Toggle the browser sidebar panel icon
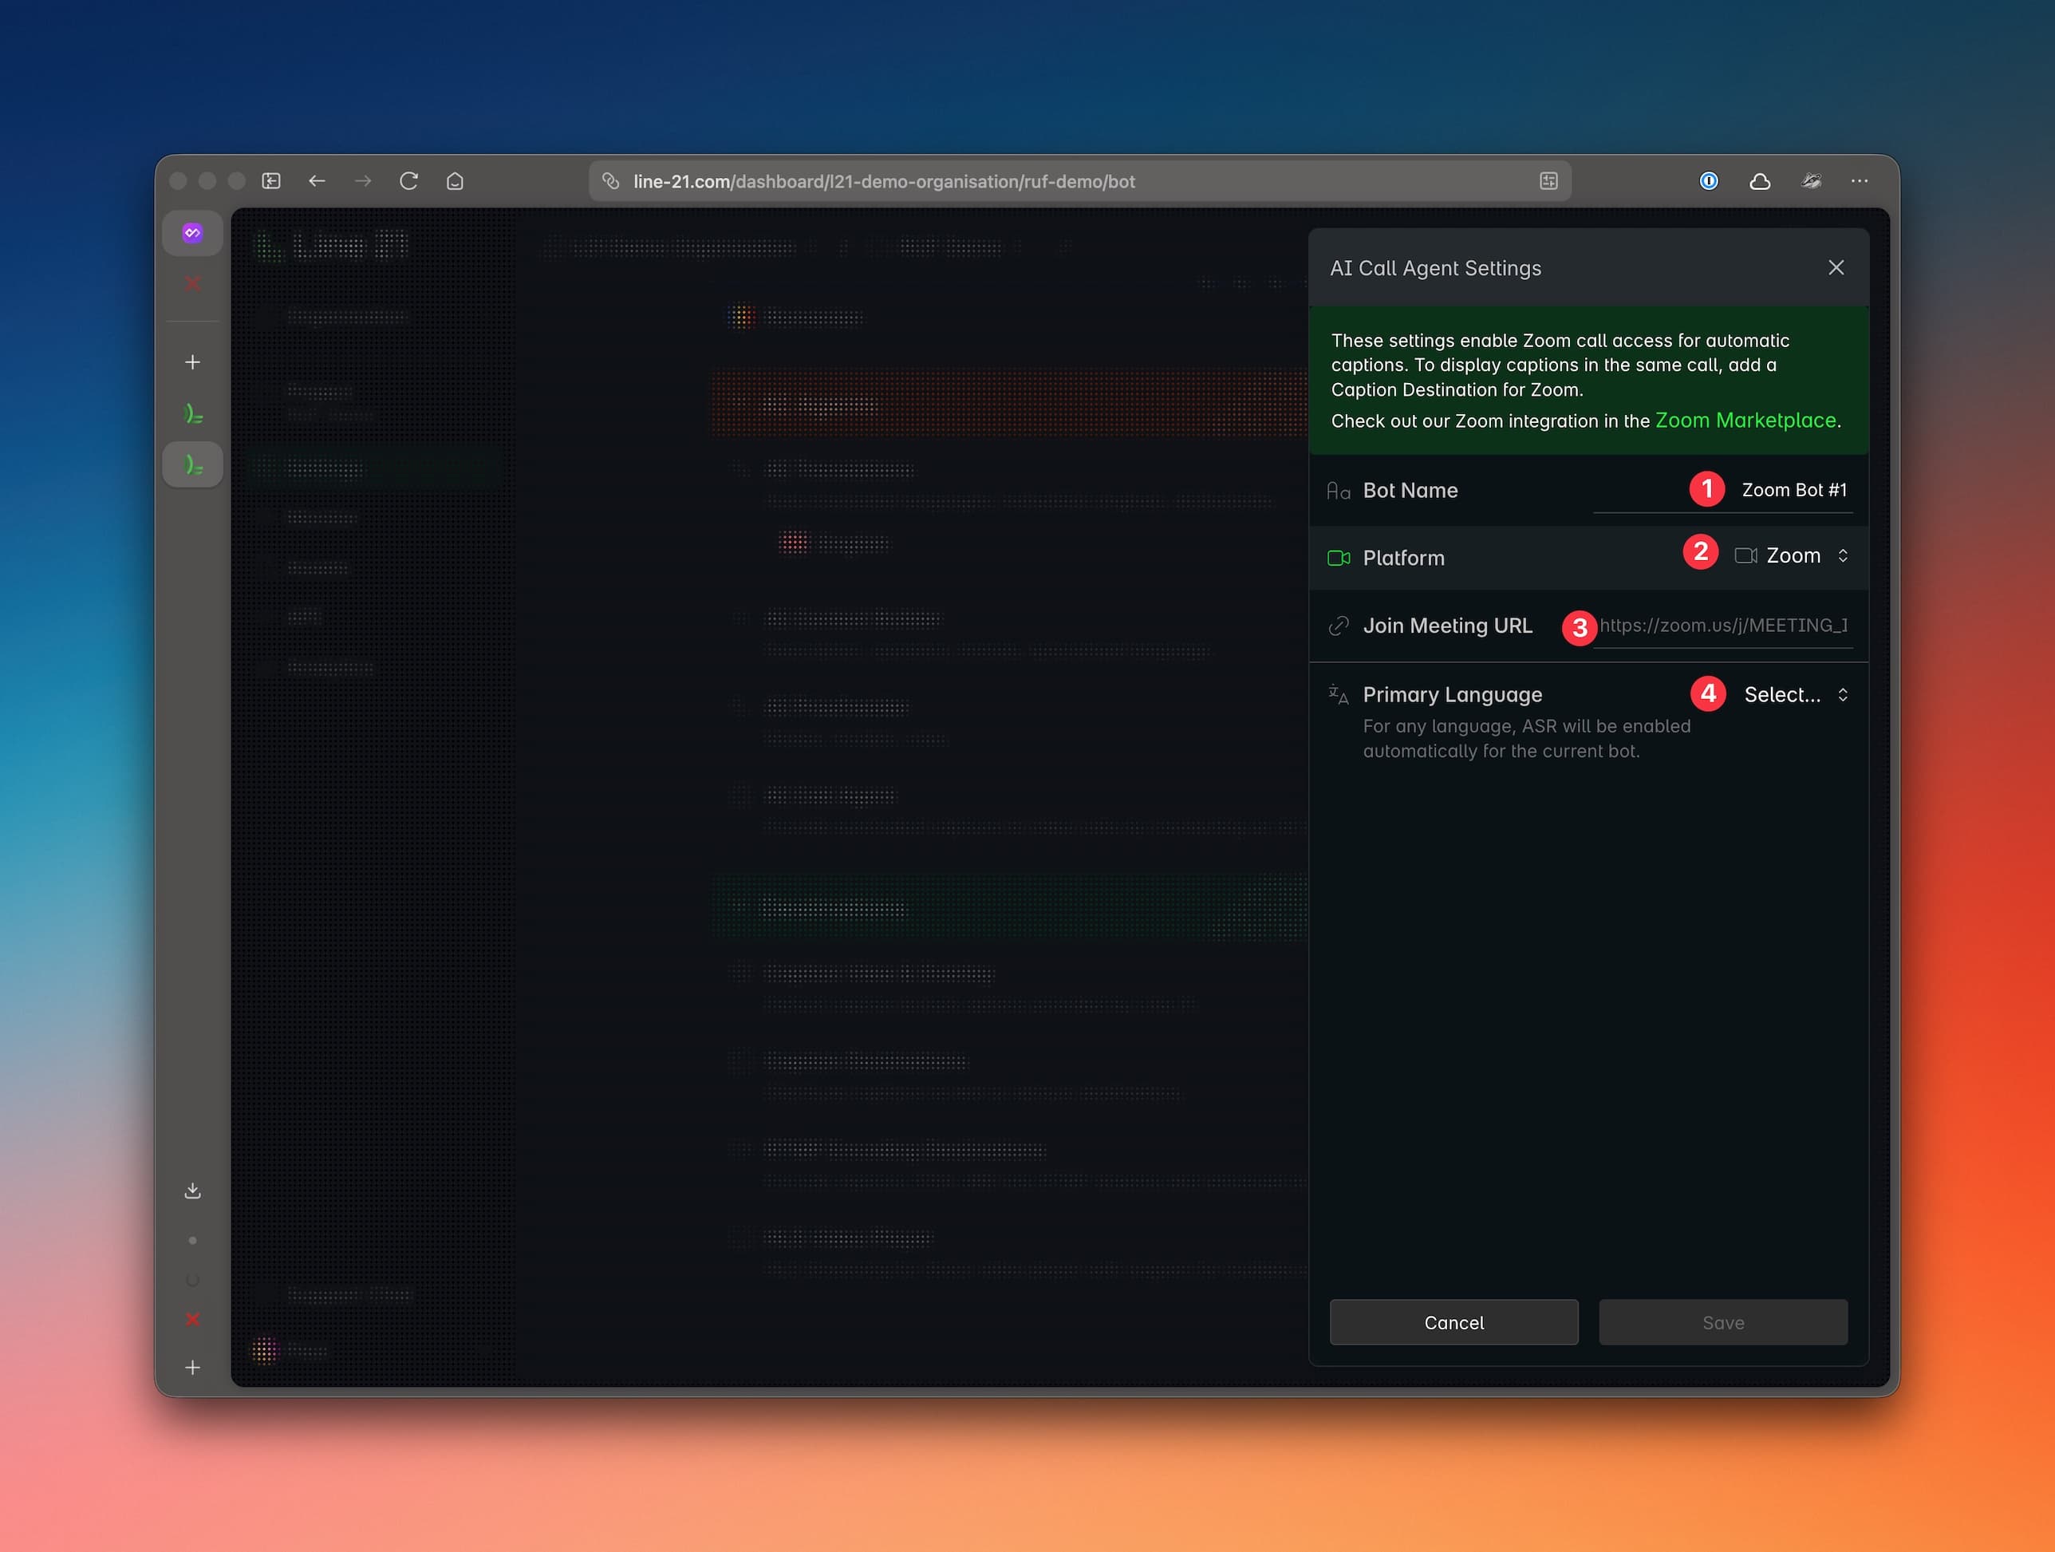The image size is (2055, 1552). click(x=271, y=181)
